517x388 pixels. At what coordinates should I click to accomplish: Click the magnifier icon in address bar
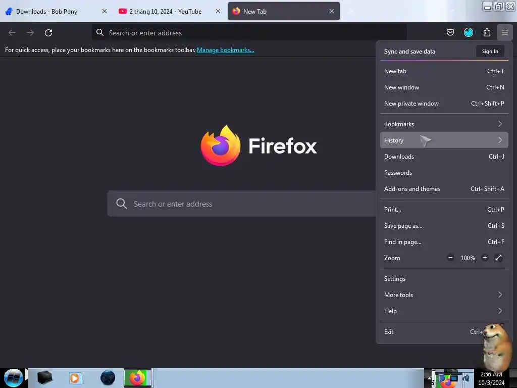click(99, 32)
